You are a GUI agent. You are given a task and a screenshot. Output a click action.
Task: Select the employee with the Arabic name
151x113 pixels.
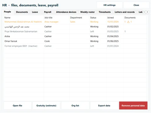tap(75, 27)
